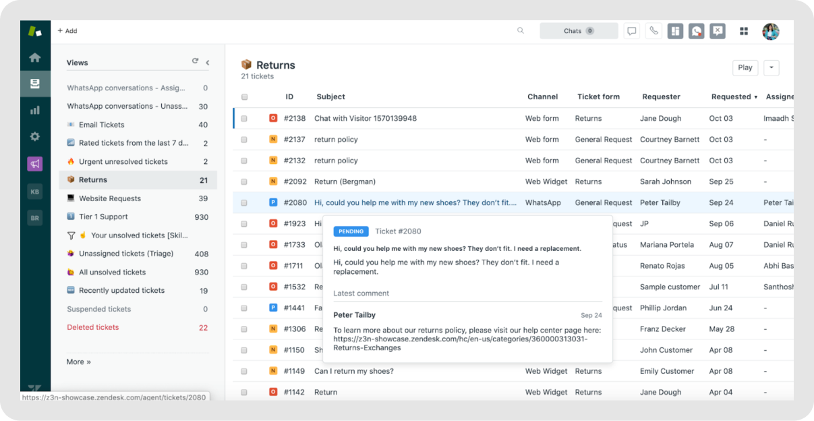This screenshot has width=814, height=421.
Task: Open the Reporting analytics icon in sidebar
Action: [34, 109]
